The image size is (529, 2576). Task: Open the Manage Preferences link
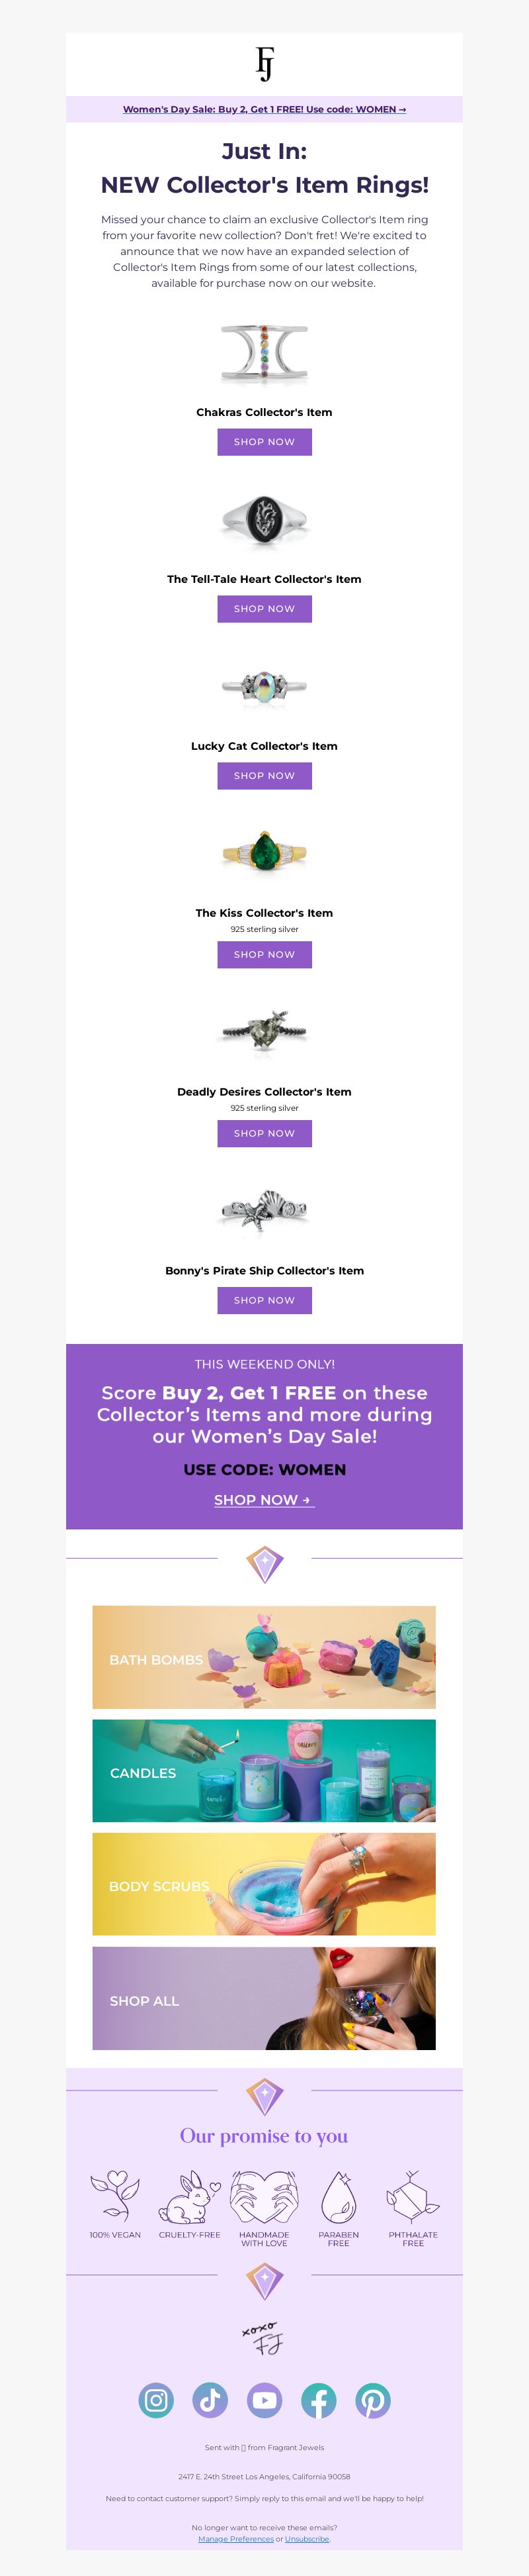(x=235, y=2538)
